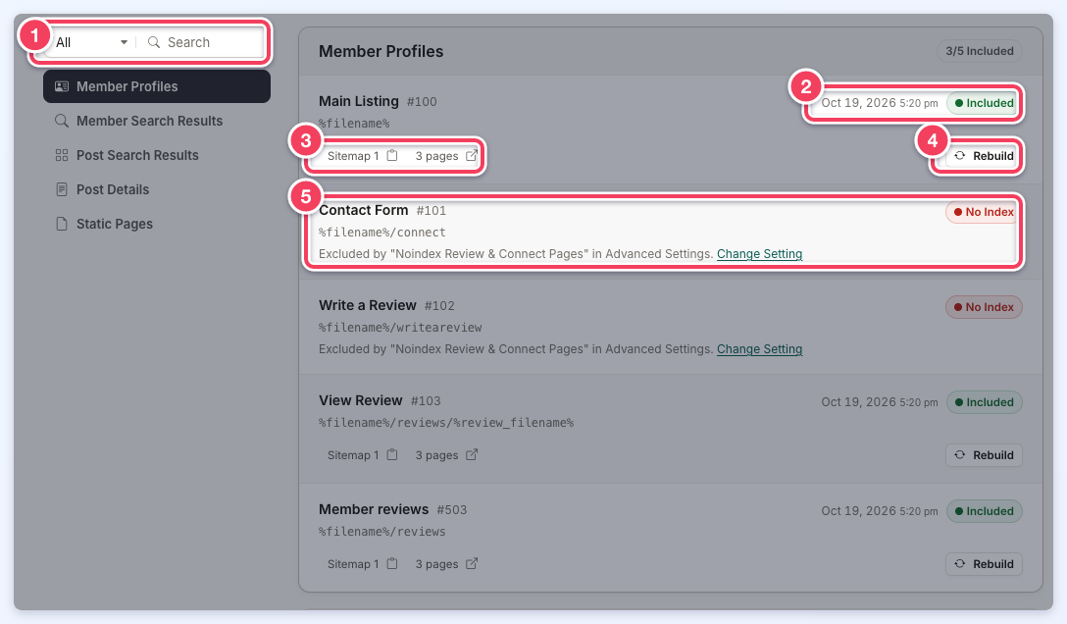This screenshot has width=1067, height=624.
Task: Click the Main Listing #100 title
Action: (x=378, y=101)
